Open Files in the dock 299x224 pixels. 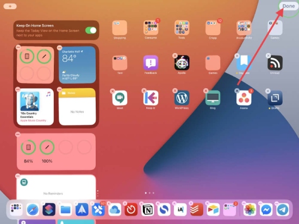pyautogui.click(x=65, y=209)
